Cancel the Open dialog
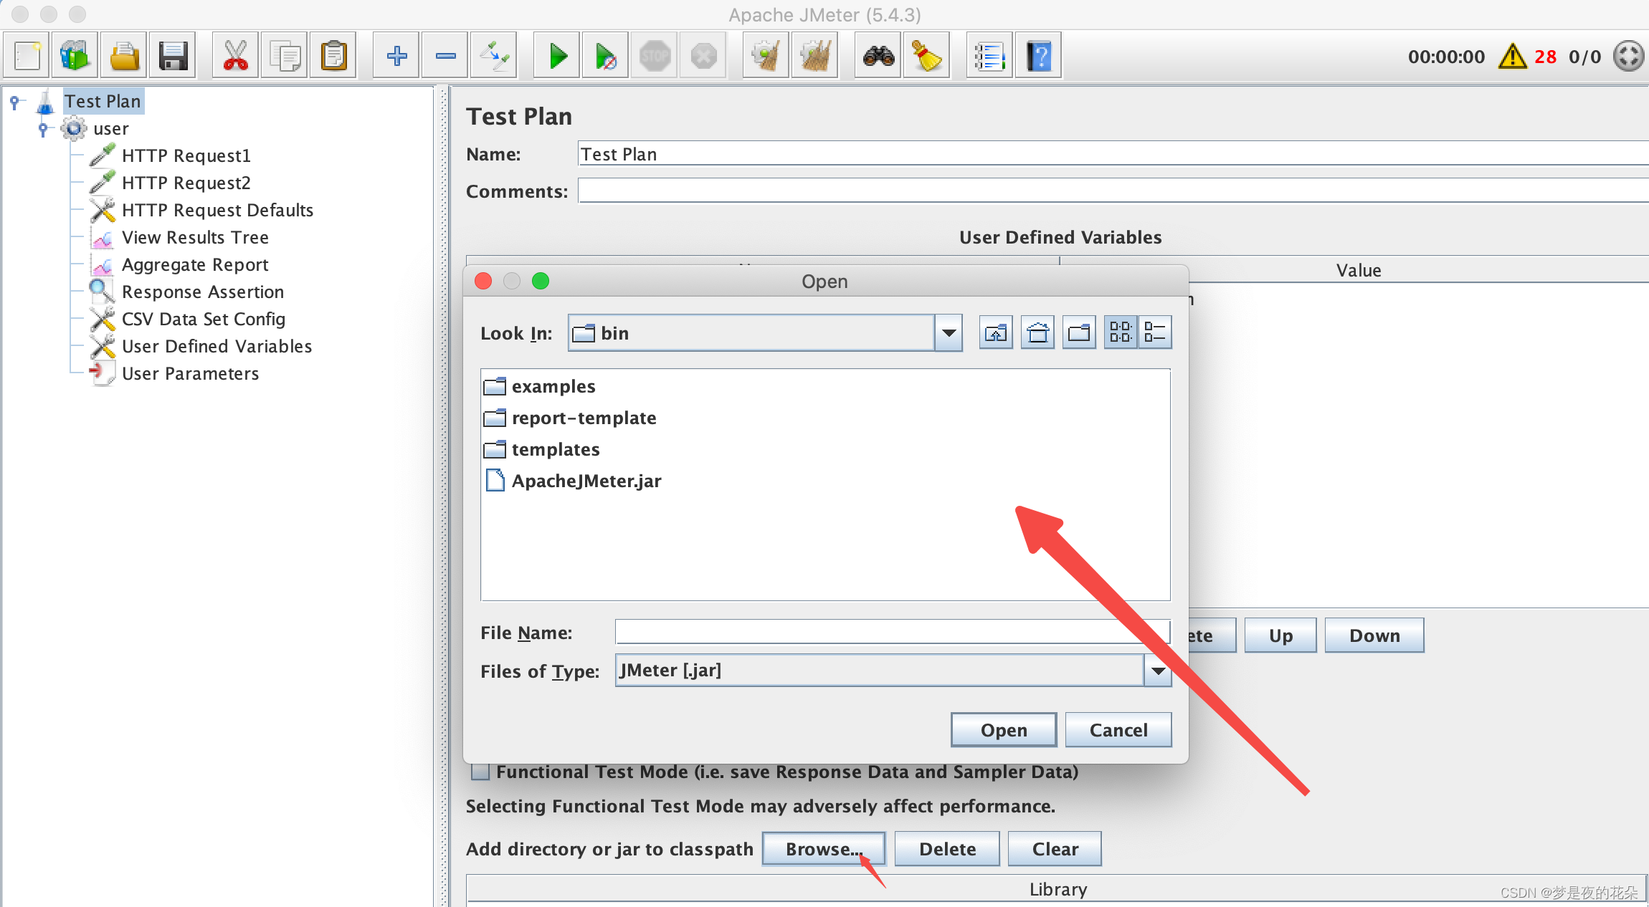The height and width of the screenshot is (907, 1649). (1118, 730)
